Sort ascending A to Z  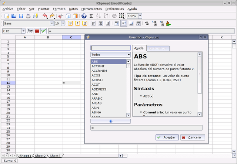click(x=99, y=16)
